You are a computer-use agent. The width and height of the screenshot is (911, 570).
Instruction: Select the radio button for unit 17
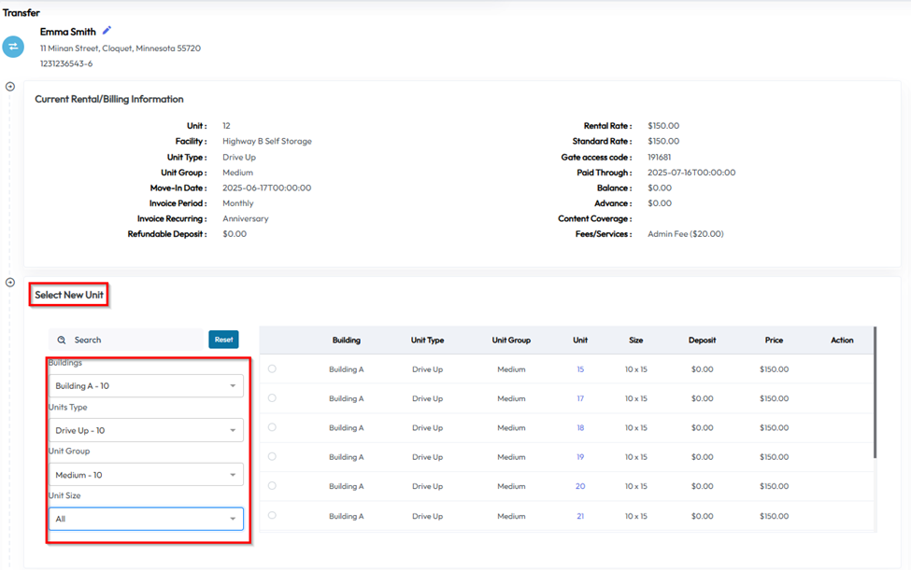[272, 398]
